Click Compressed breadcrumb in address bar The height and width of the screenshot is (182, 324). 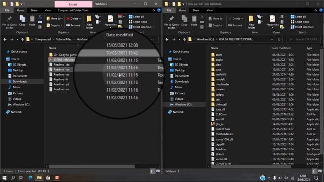pyautogui.click(x=43, y=39)
